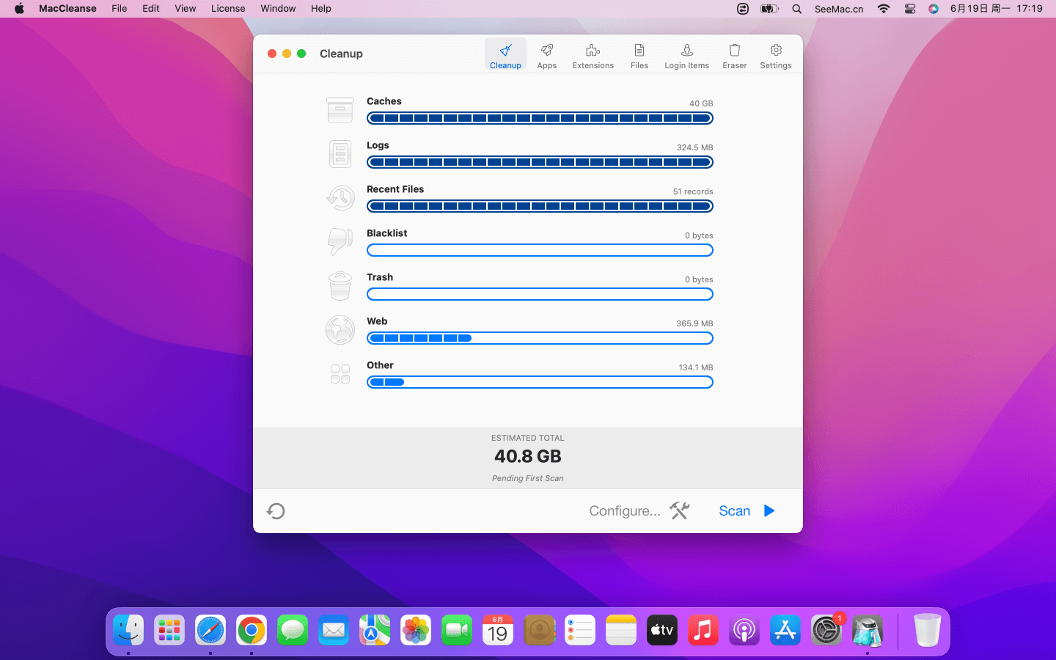Image resolution: width=1056 pixels, height=660 pixels.
Task: Click the Trash bin category icon
Action: pyautogui.click(x=340, y=286)
